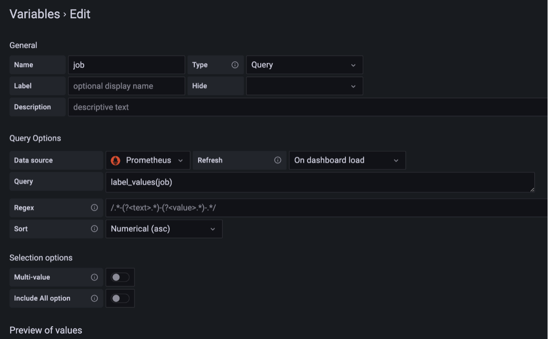Open the Prometheus data source selector
This screenshot has height=339, width=548.
(147, 160)
